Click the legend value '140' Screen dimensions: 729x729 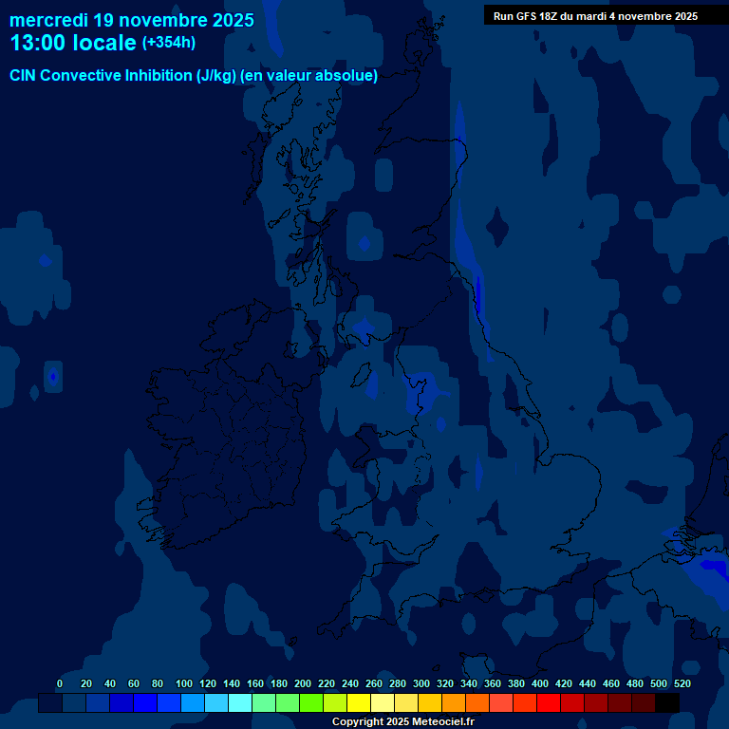click(x=231, y=683)
